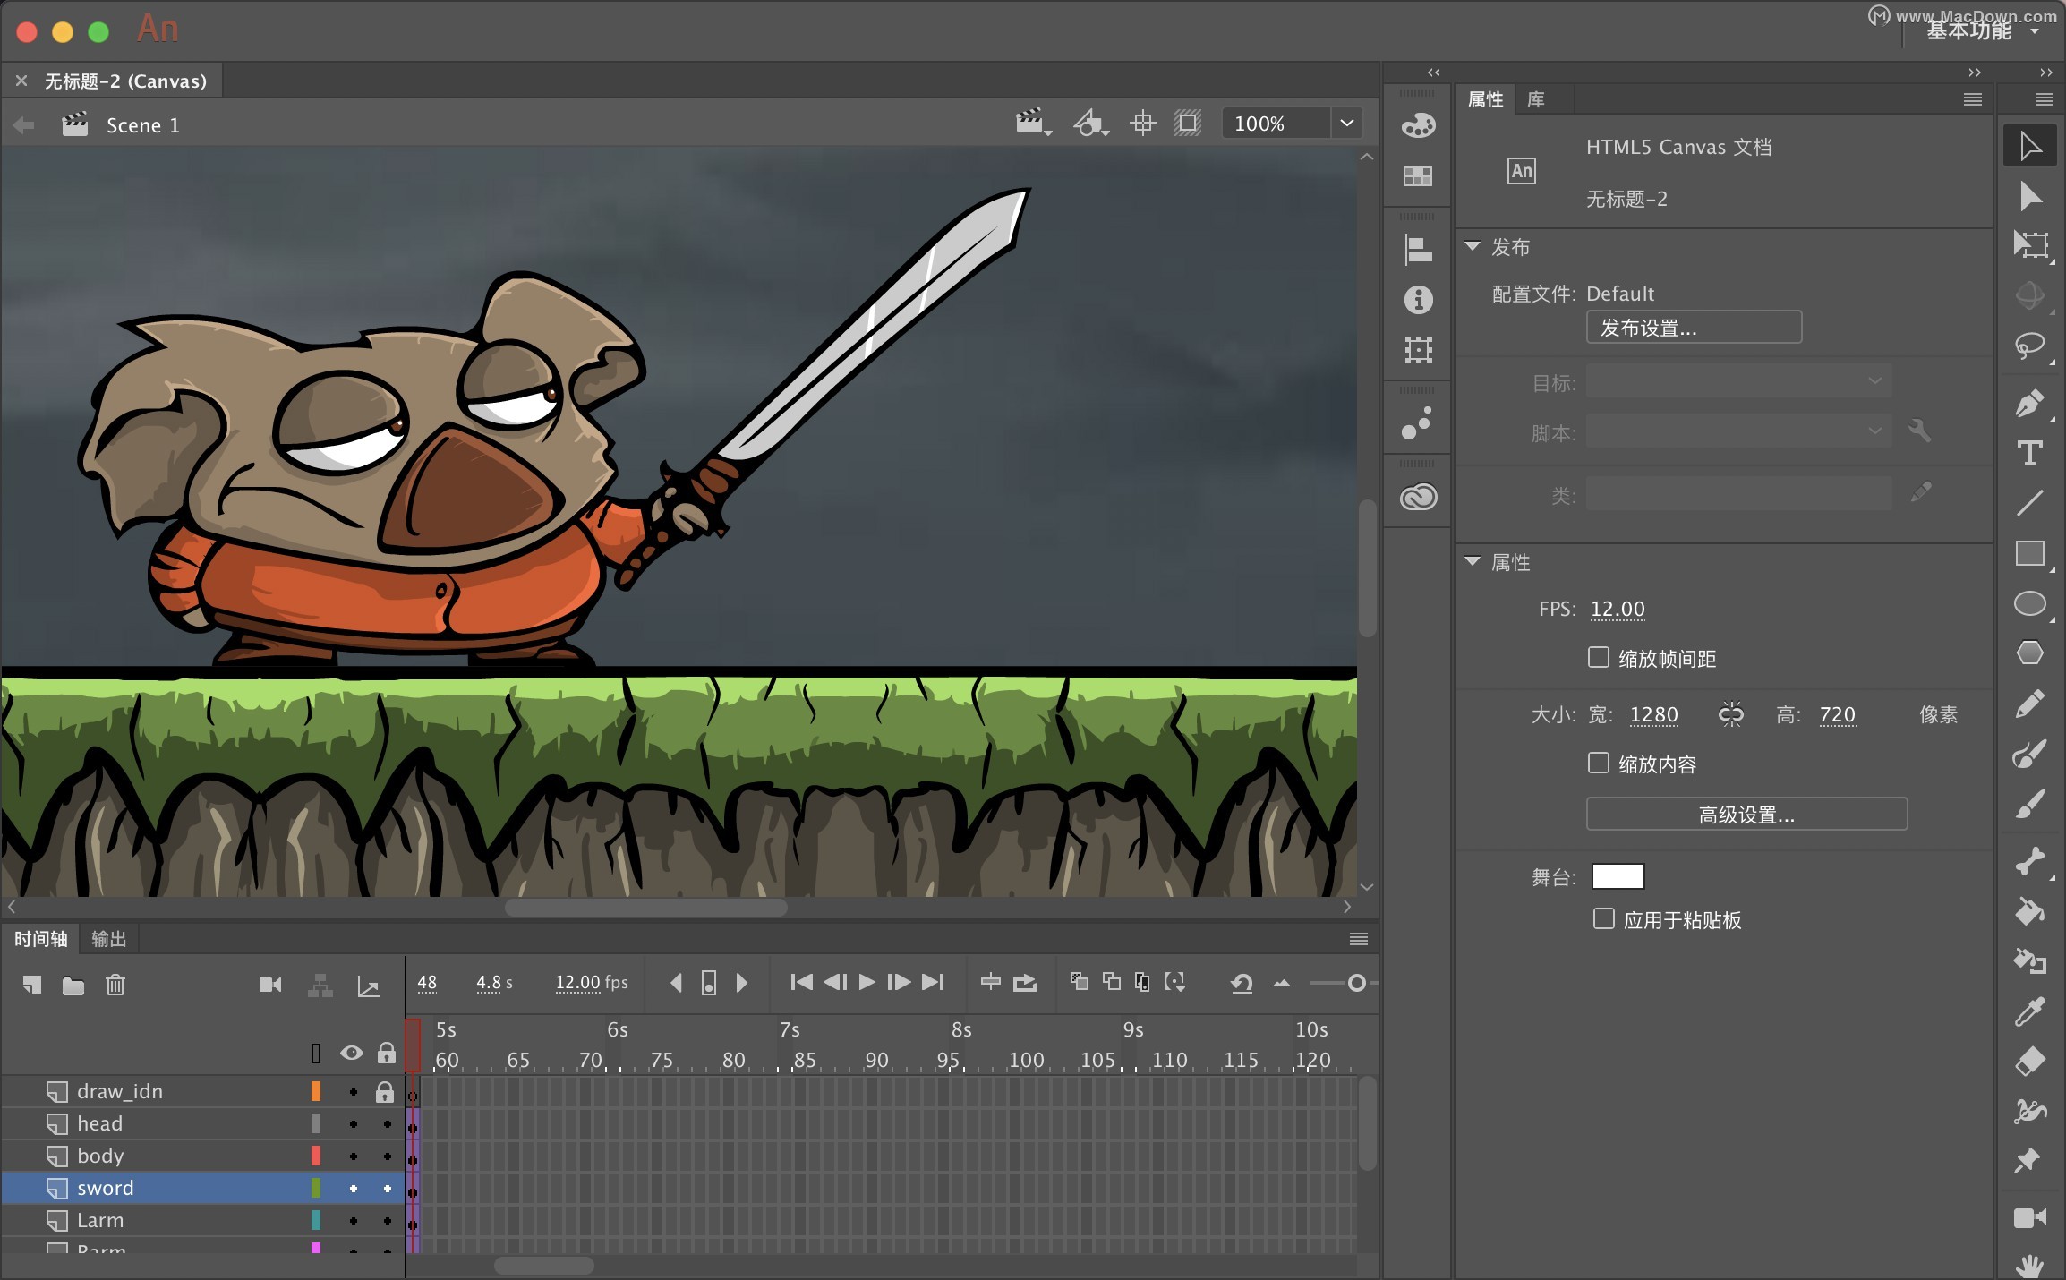
Task: Enable the 缩放内容 checkbox
Action: [x=1599, y=763]
